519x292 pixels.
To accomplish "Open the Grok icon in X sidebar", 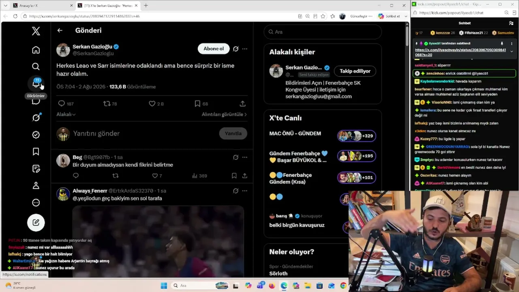I will [36, 118].
